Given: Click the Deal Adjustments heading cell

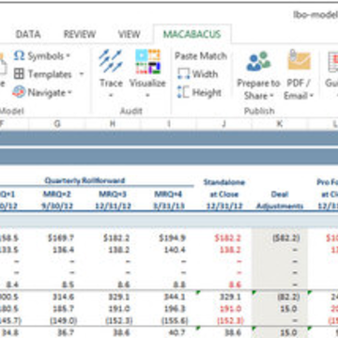Looking at the screenshot, I should [x=280, y=200].
